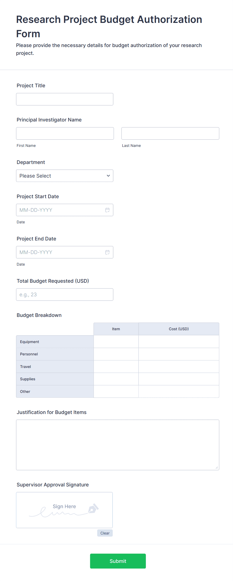Expand the Department dropdown chevron arrow
Viewport: 233px width, 581px height.
(108, 176)
